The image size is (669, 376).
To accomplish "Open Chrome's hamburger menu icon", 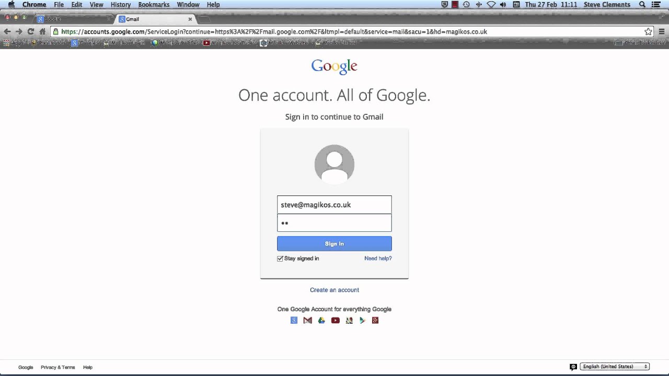I will pos(662,32).
